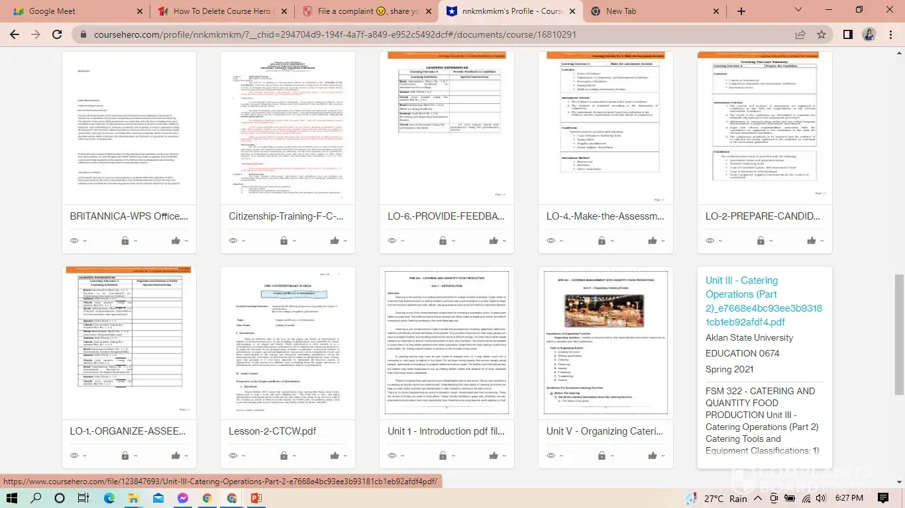Expand the Chrome tab search dropdown
This screenshot has height=508, width=905.
tap(798, 11)
